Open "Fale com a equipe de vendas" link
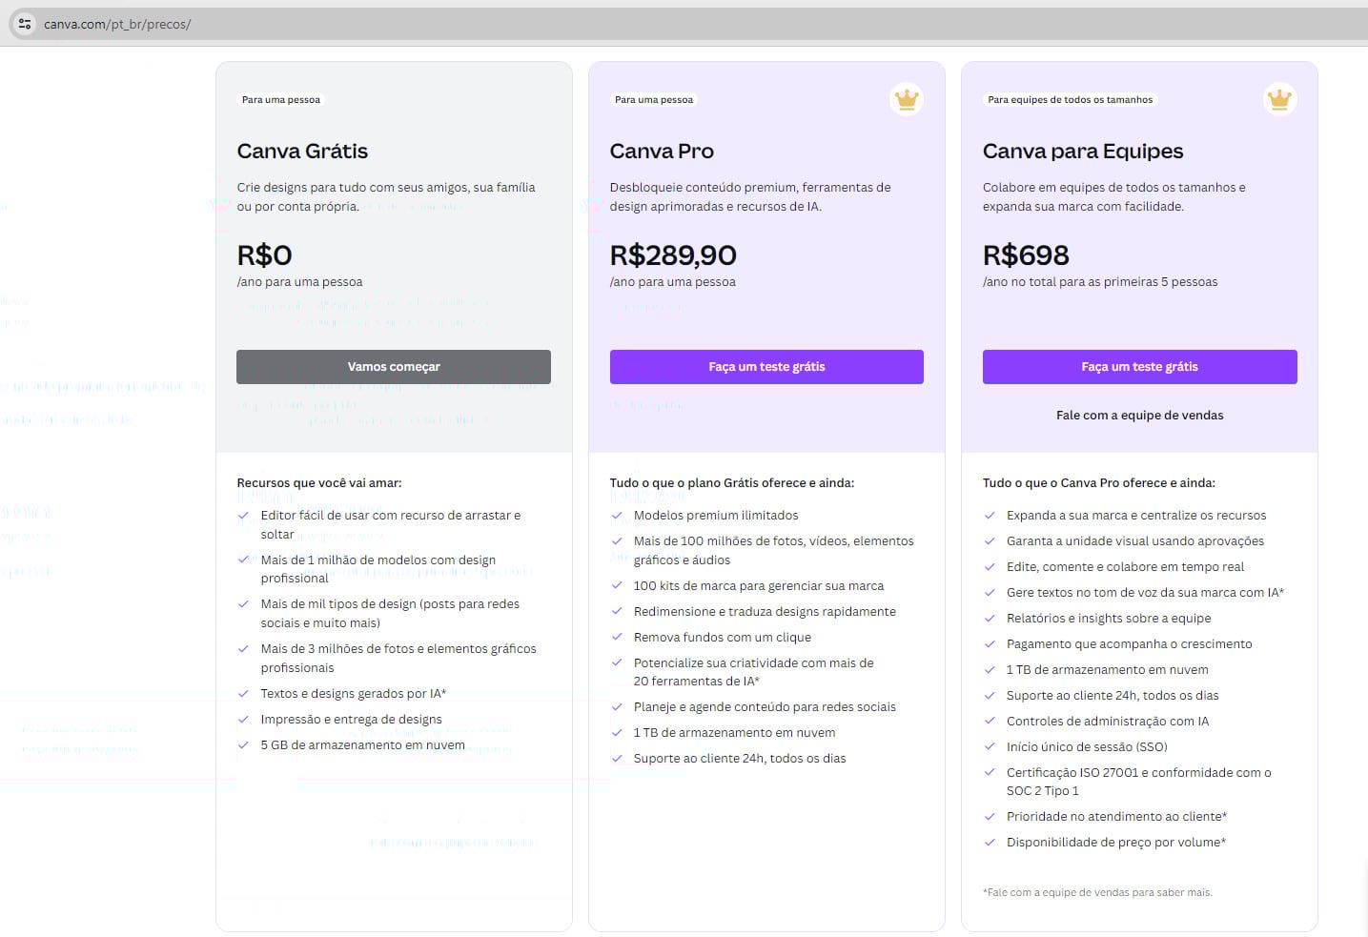The width and height of the screenshot is (1368, 937). [x=1139, y=416]
